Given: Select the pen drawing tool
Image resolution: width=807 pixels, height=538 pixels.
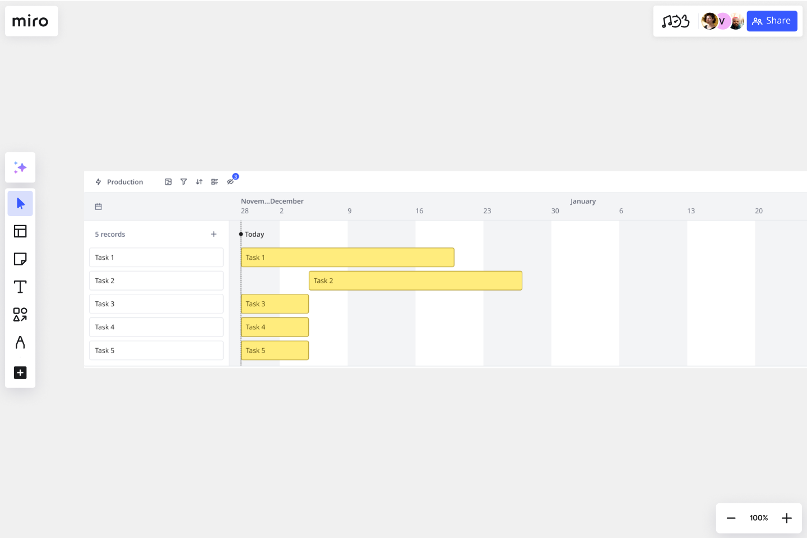Looking at the screenshot, I should [x=20, y=342].
